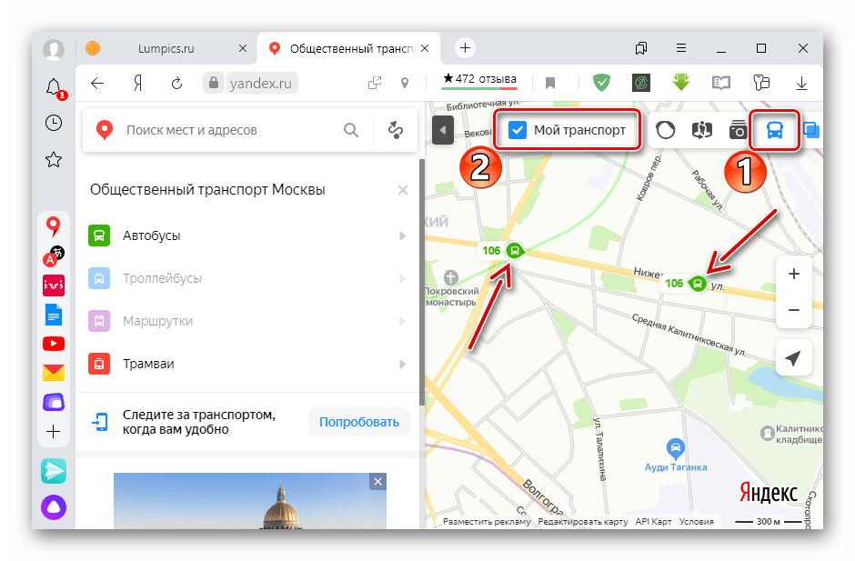
Task: Click the Попробовать button
Action: click(359, 422)
